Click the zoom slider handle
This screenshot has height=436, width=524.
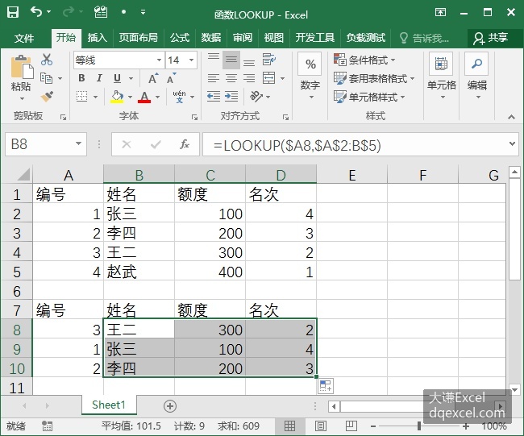pyautogui.click(x=419, y=426)
